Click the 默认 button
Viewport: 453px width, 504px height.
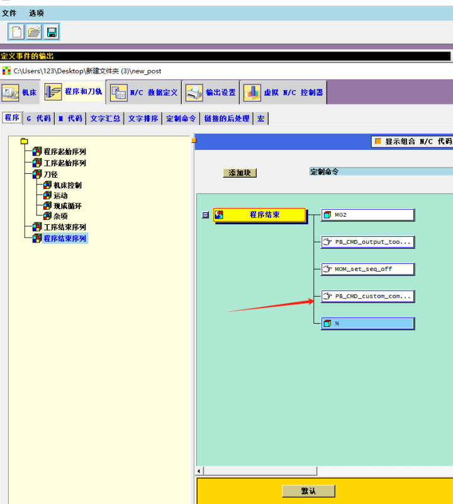point(308,491)
